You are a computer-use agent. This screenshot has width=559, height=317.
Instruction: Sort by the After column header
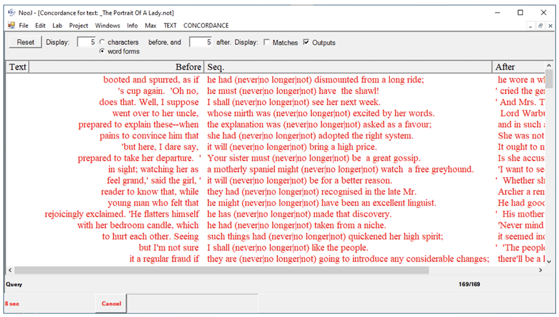[519, 67]
